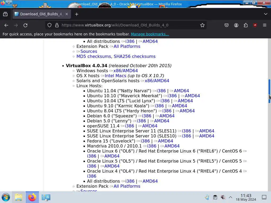Expand hidden system tray icons
Viewport: 271px width, 203px height.
tap(231, 197)
